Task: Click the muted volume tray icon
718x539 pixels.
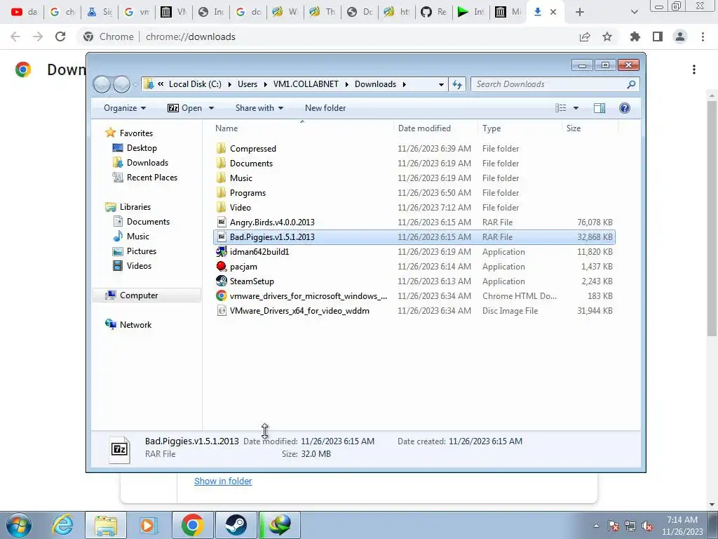Action: [646, 526]
